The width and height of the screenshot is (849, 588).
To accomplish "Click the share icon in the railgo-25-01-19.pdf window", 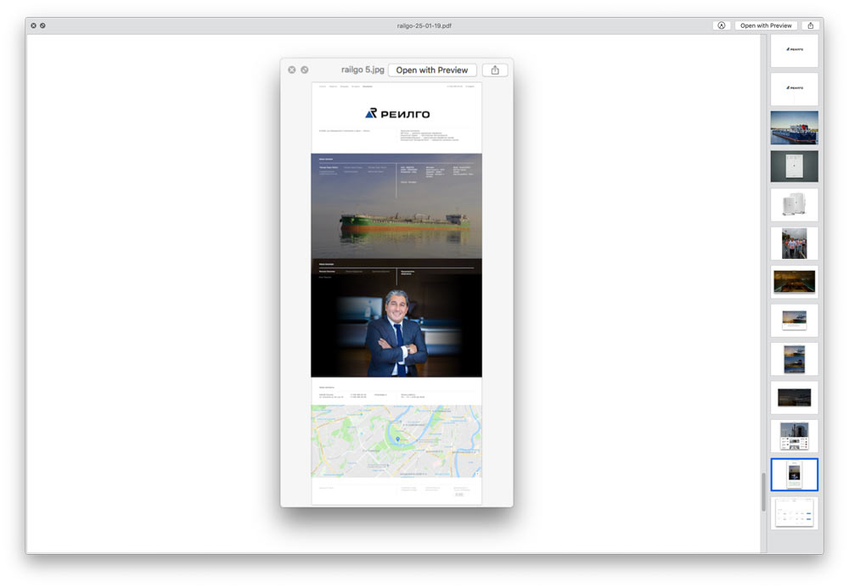I will 811,25.
